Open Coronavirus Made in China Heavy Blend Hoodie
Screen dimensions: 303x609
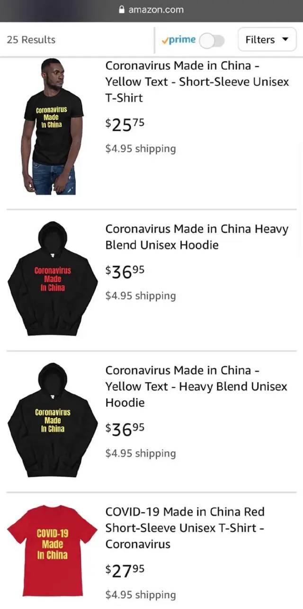pos(197,237)
